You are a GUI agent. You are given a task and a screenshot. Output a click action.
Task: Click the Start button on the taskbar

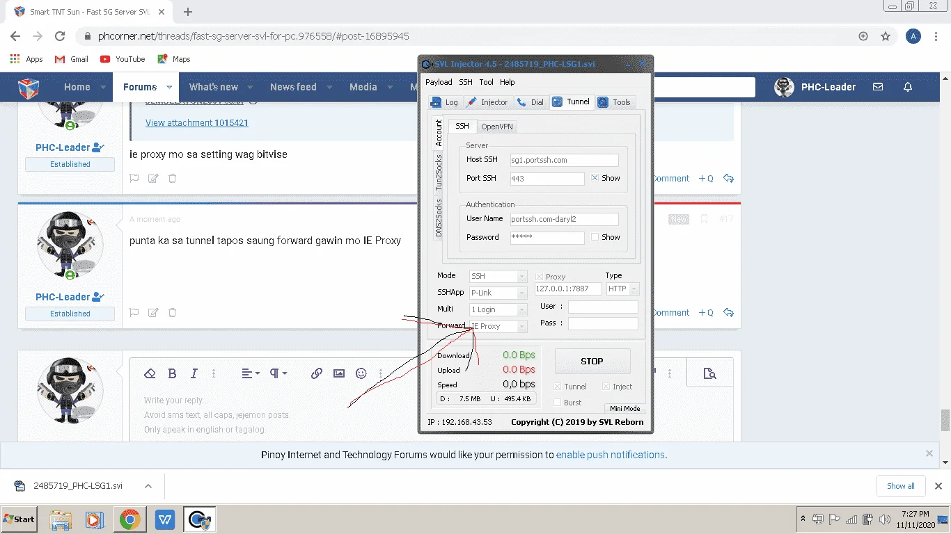click(19, 519)
